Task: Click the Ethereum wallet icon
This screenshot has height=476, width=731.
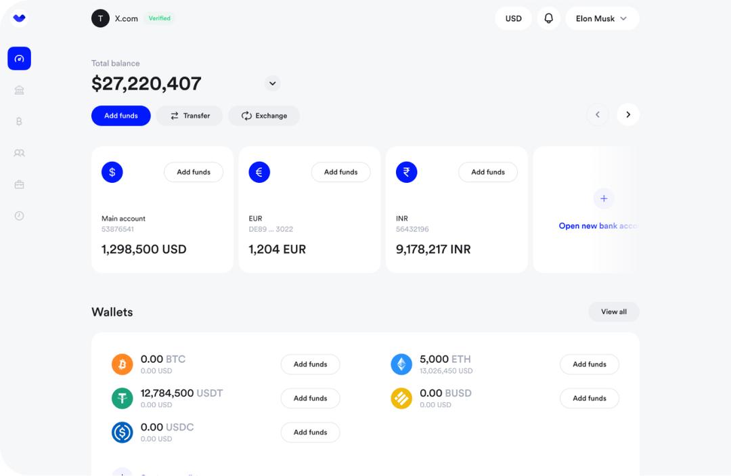Action: click(x=401, y=364)
